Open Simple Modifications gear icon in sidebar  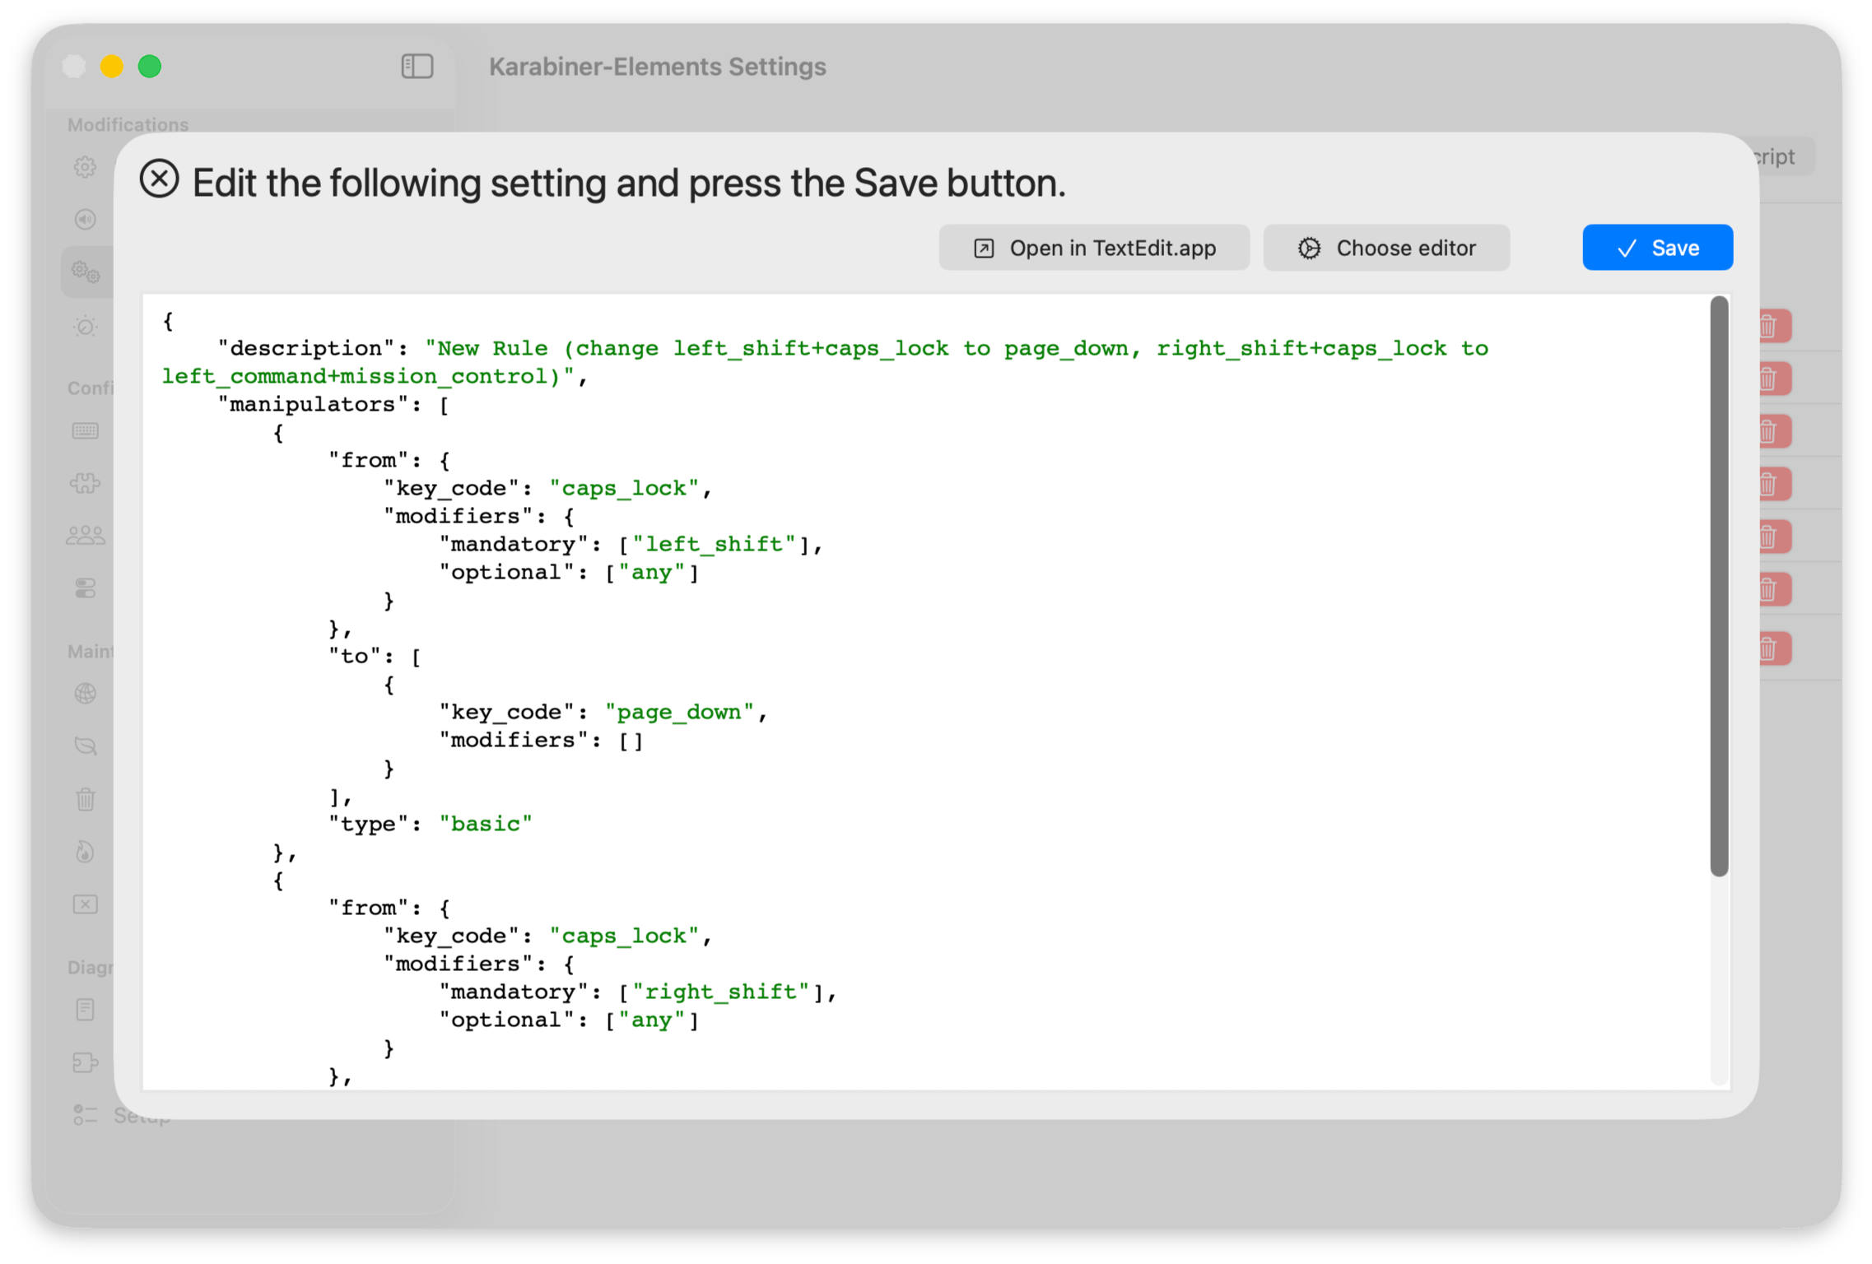pos(85,167)
